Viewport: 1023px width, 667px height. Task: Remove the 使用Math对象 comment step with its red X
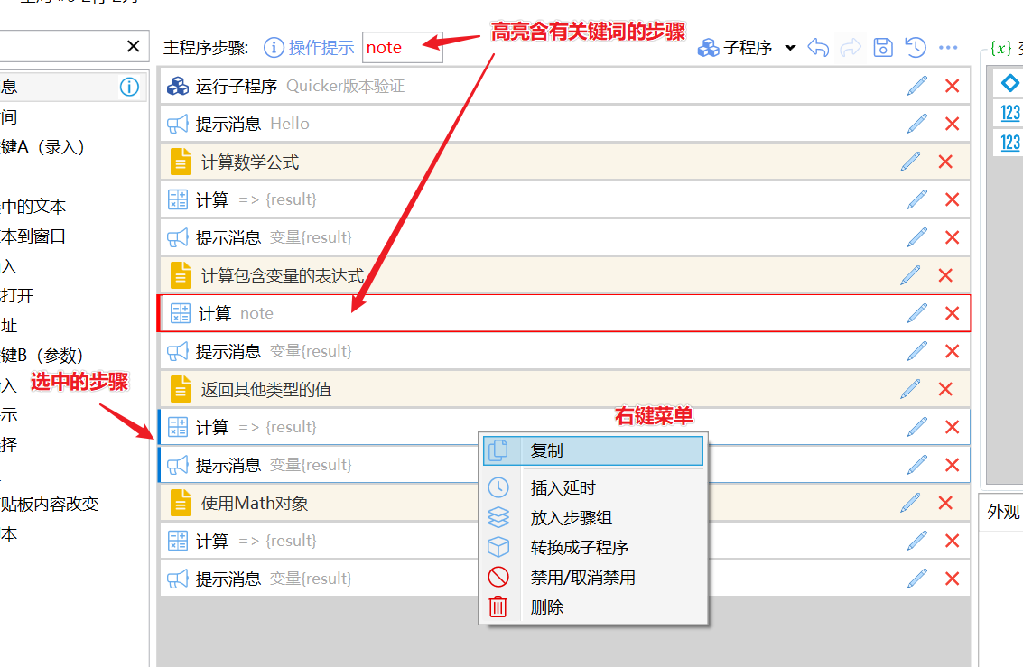click(945, 503)
